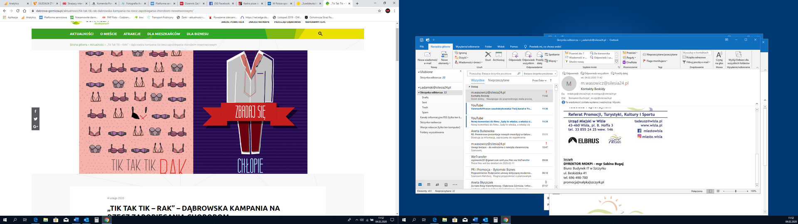The width and height of the screenshot is (798, 224).
Task: Open WeTransfer email in message list
Action: (509, 160)
